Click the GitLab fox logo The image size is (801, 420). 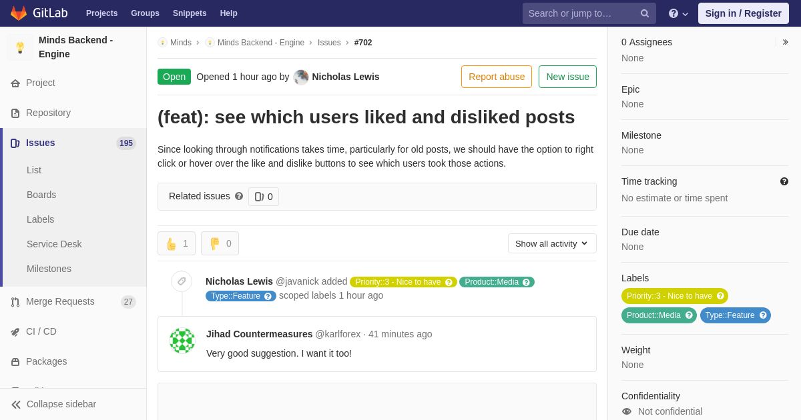click(19, 13)
